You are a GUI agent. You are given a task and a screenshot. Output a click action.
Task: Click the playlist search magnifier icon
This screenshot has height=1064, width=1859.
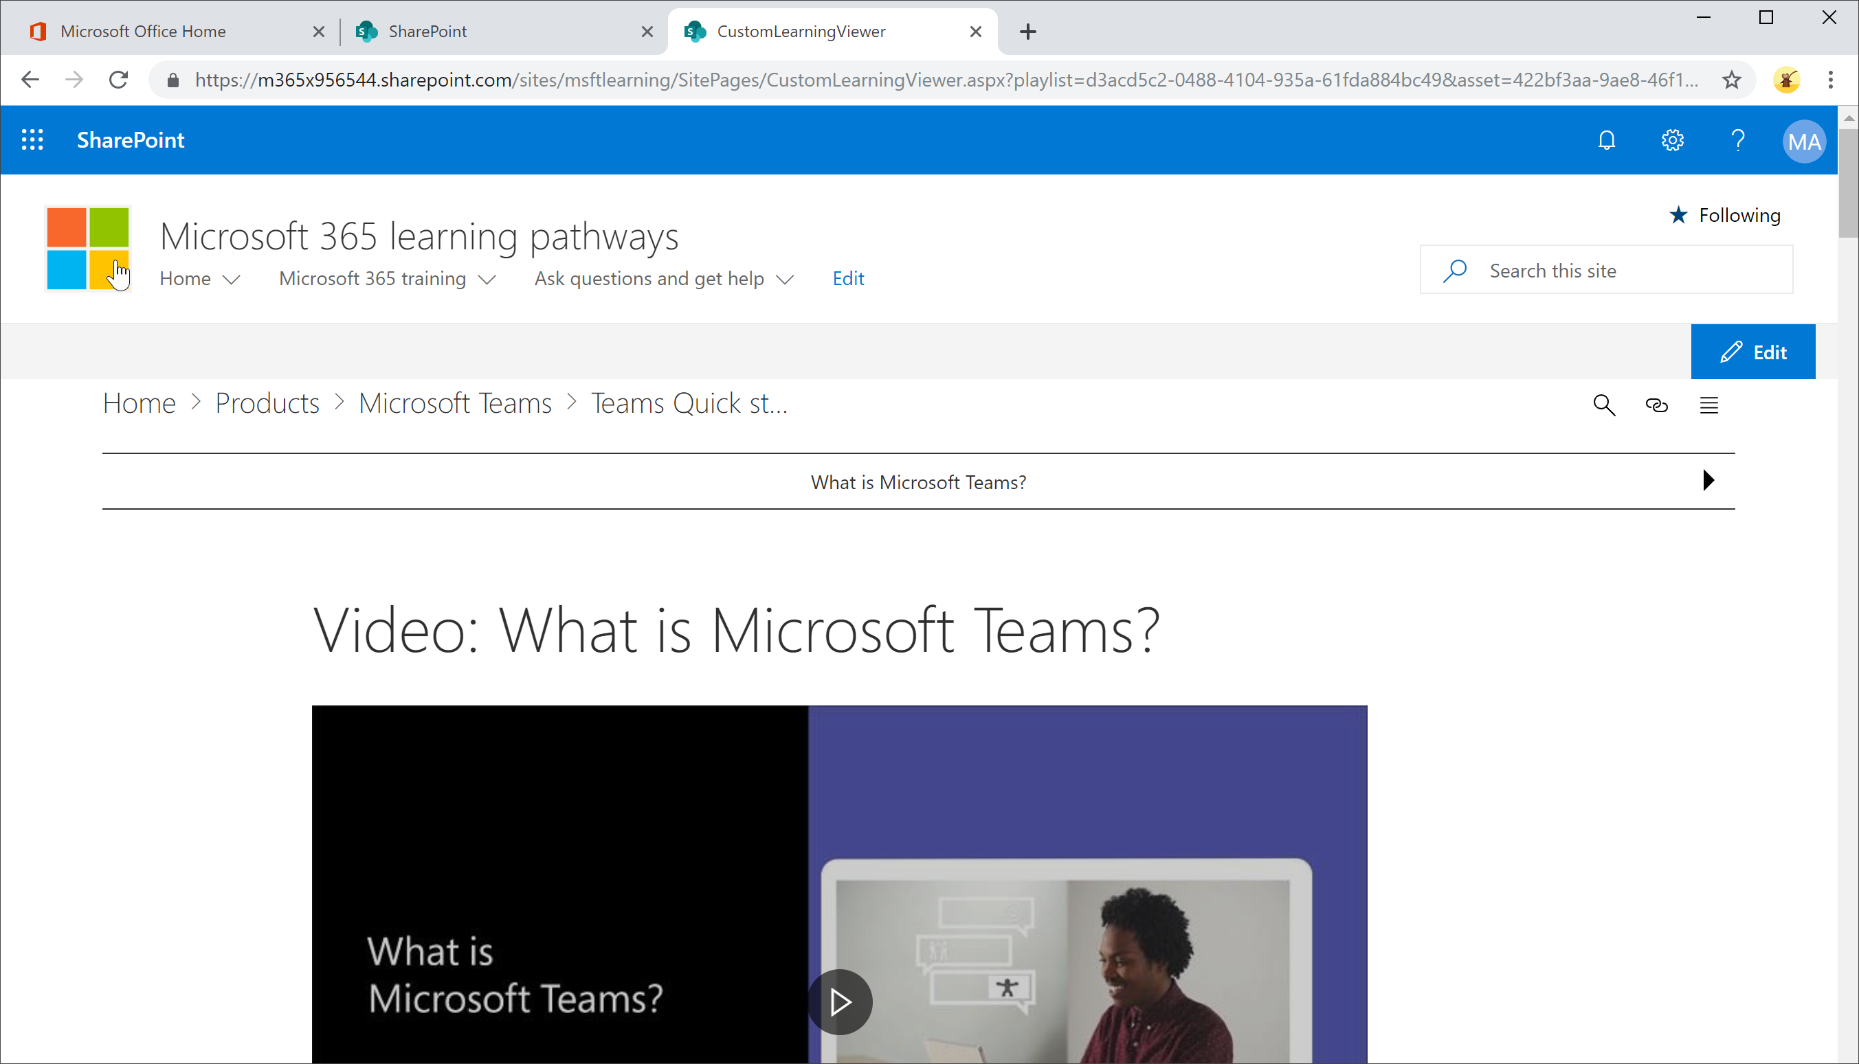[1604, 405]
